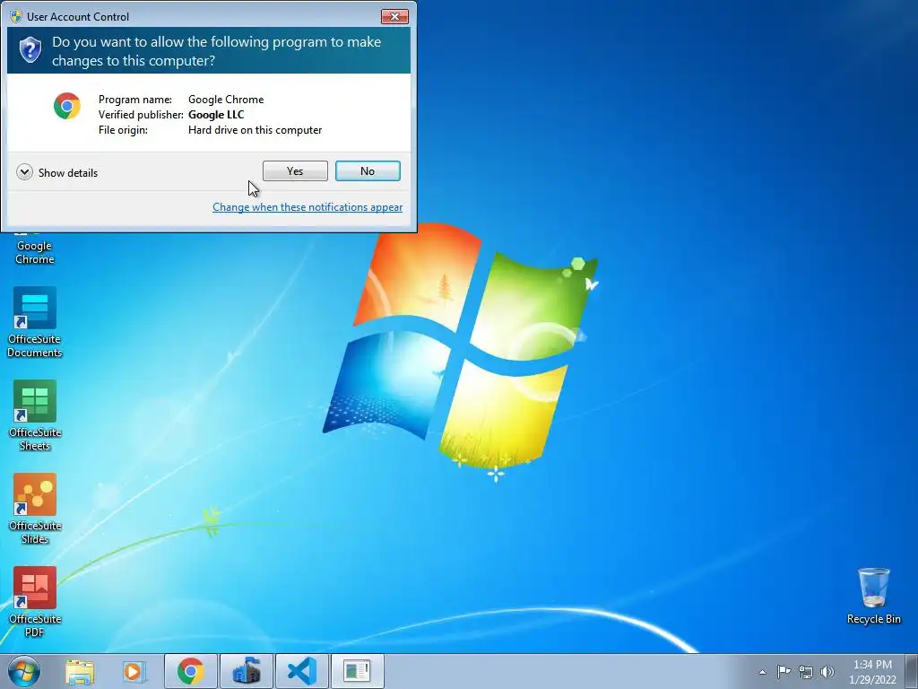Screen dimensions: 918x689
Task: Switch to Visual Studio Code in taskbar
Action: pos(301,671)
